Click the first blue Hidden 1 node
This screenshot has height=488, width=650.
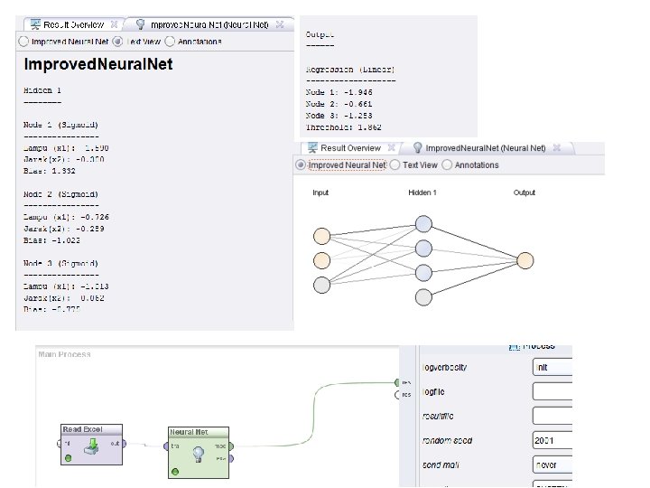click(x=423, y=224)
